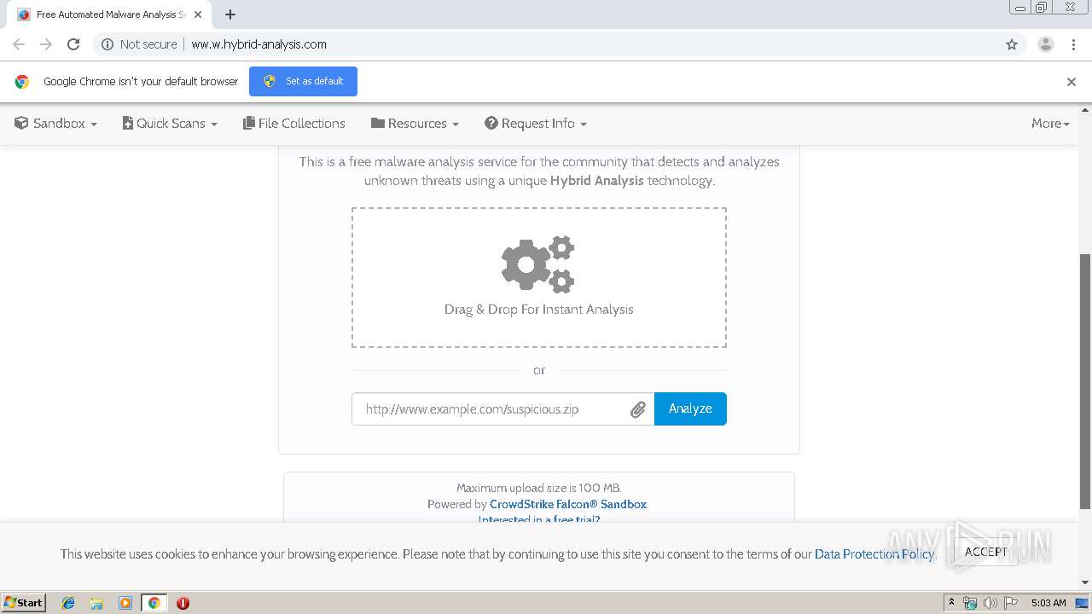Open the Not secure site info icon
The height and width of the screenshot is (614, 1092).
pyautogui.click(x=107, y=44)
